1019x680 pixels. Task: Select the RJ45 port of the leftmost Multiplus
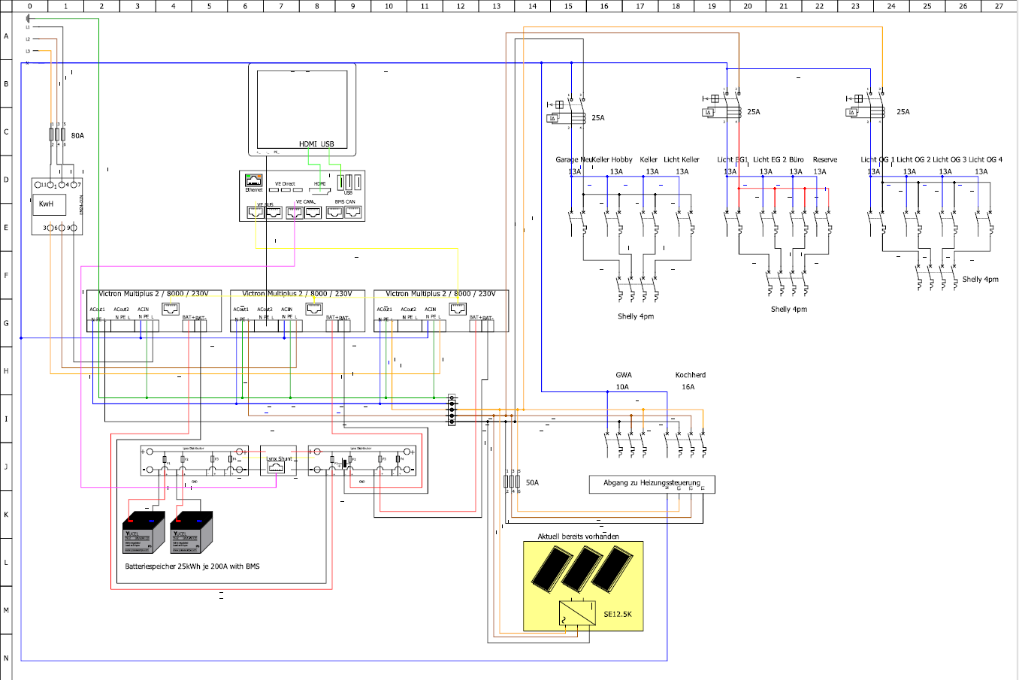coord(171,308)
